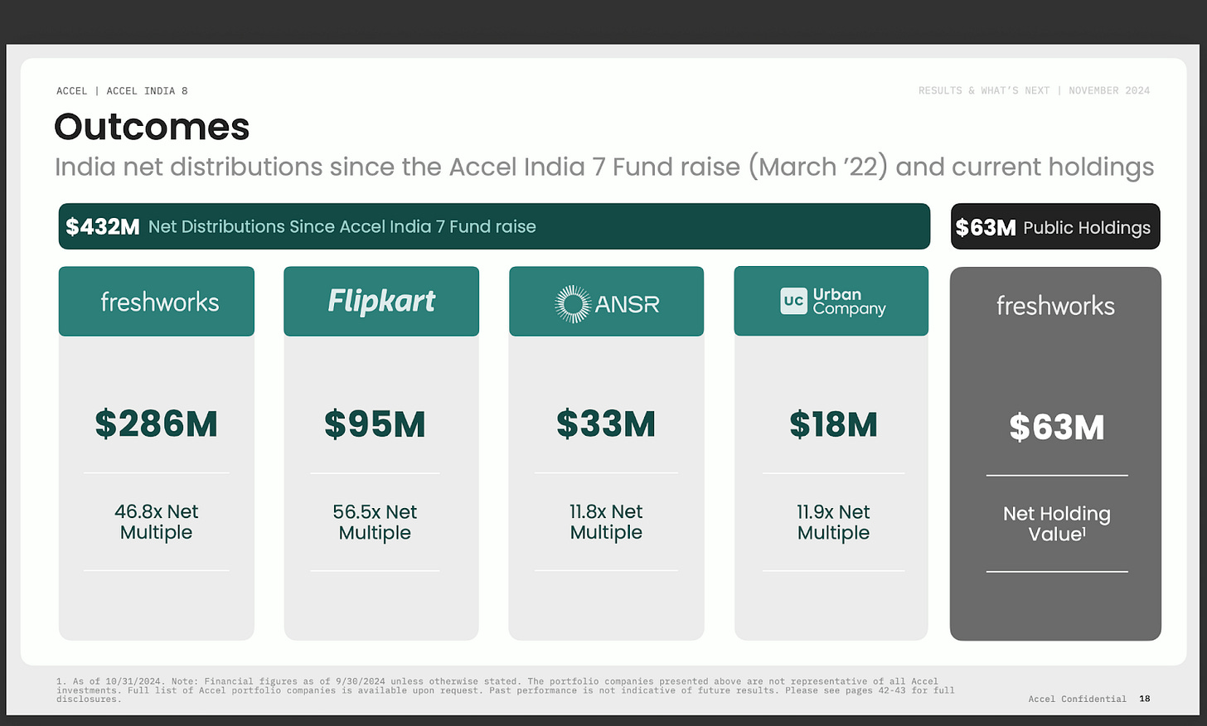Click the ANSR sunburst logo
1207x726 pixels.
click(x=573, y=304)
